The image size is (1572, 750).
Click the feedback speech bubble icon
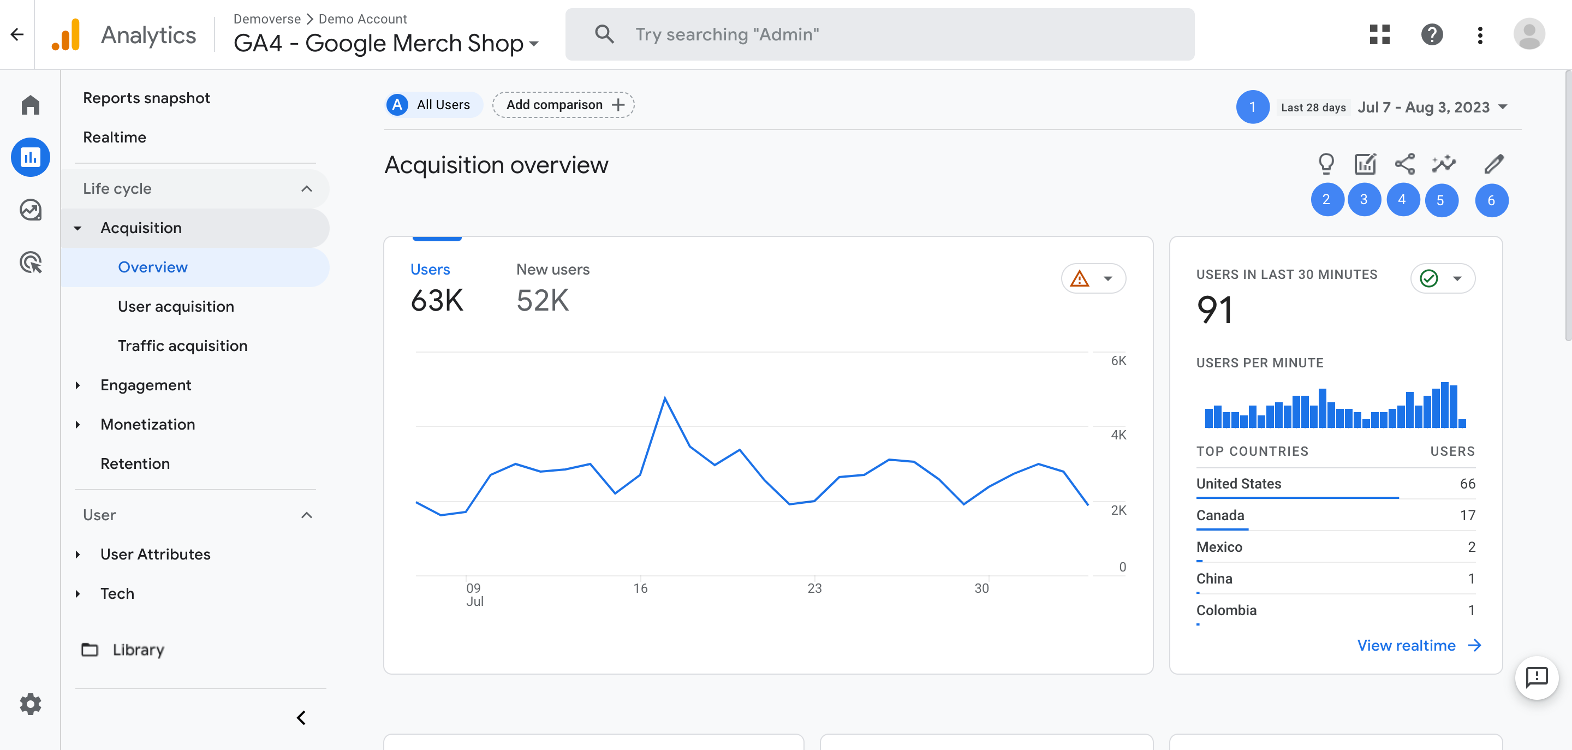(1537, 677)
